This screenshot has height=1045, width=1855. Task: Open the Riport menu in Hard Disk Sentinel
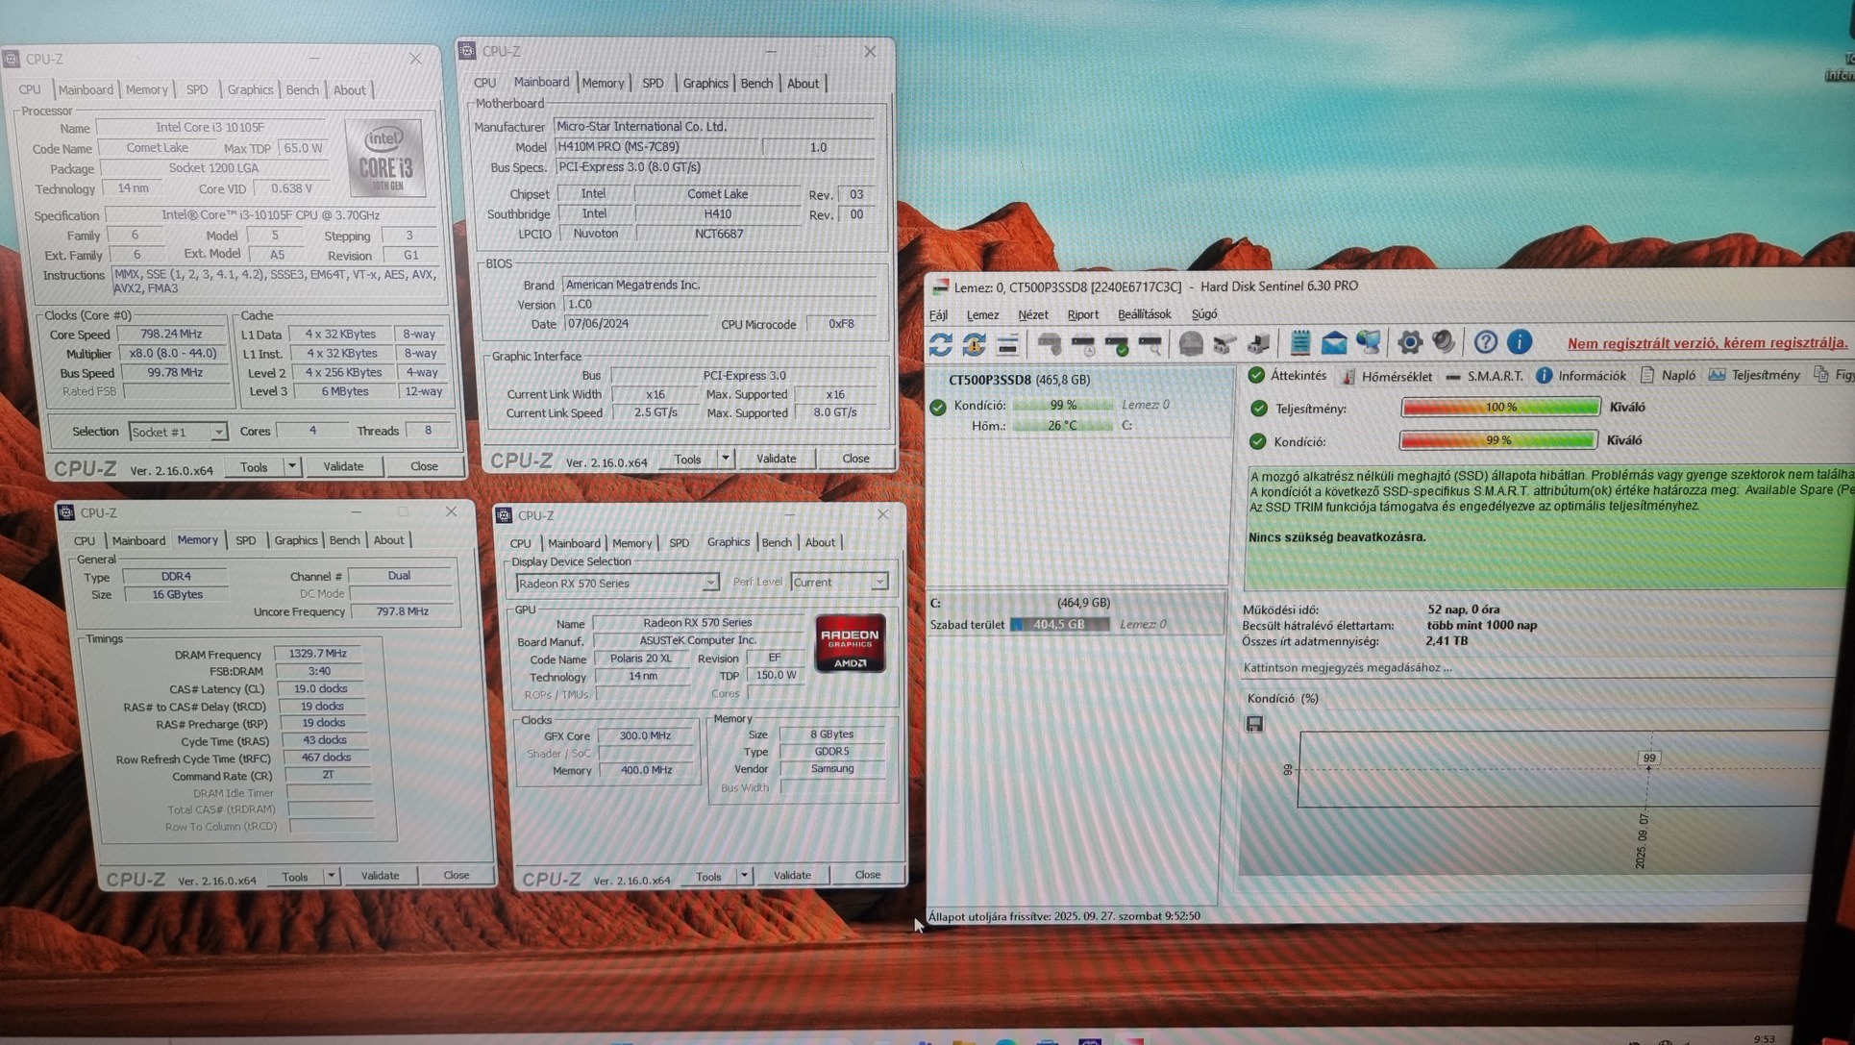coord(1082,314)
